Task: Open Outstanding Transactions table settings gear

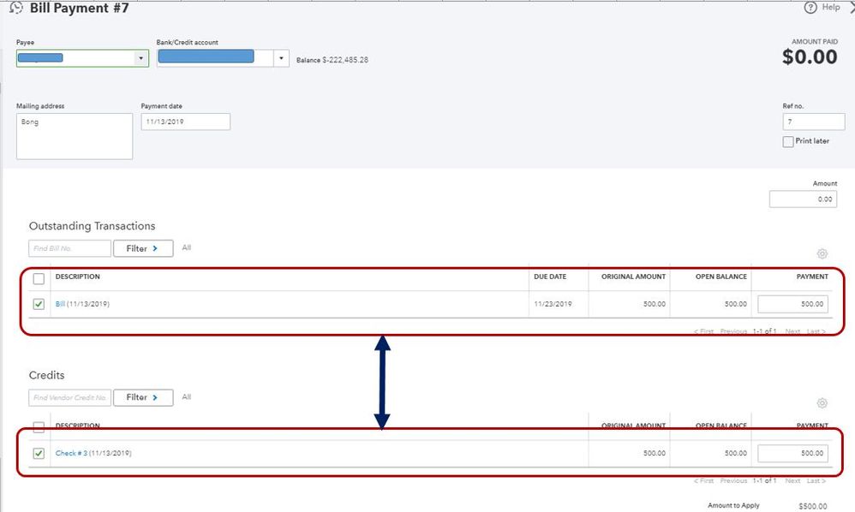Action: pyautogui.click(x=822, y=253)
